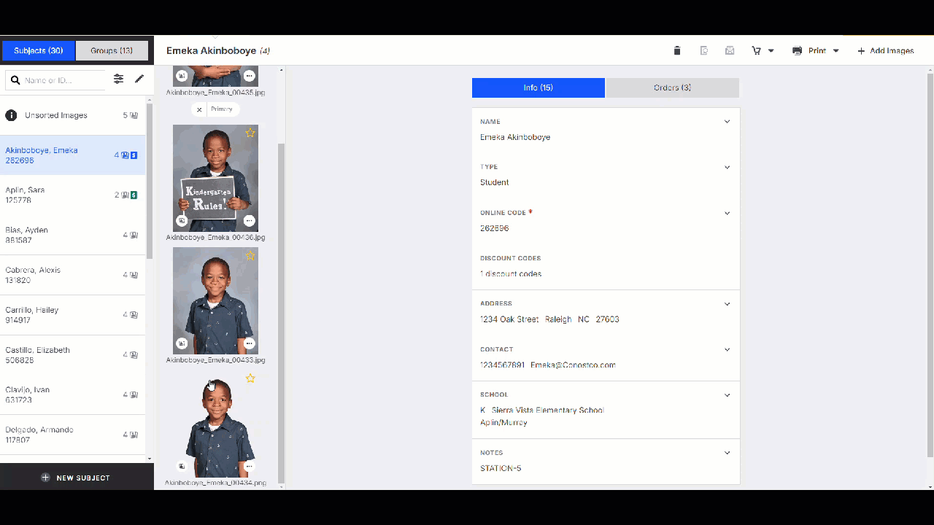The image size is (934, 525).
Task: Click image icon on Akinboboye_Emeka_00436.jpg photo
Action: pos(182,221)
